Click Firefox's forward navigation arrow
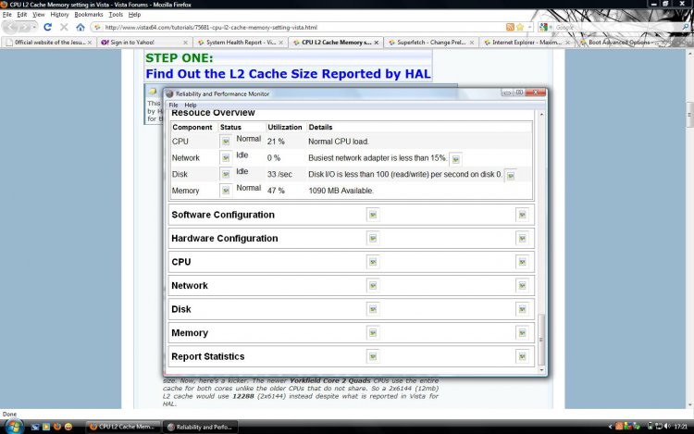694x434 pixels. [25, 28]
